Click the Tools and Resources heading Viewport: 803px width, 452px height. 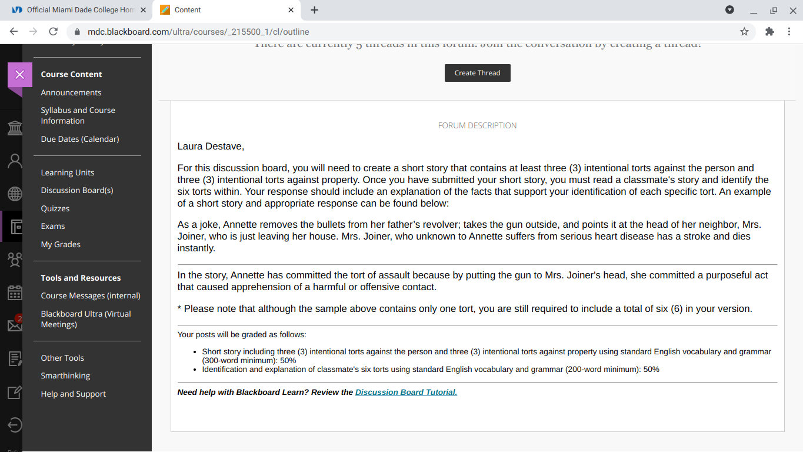pos(81,278)
